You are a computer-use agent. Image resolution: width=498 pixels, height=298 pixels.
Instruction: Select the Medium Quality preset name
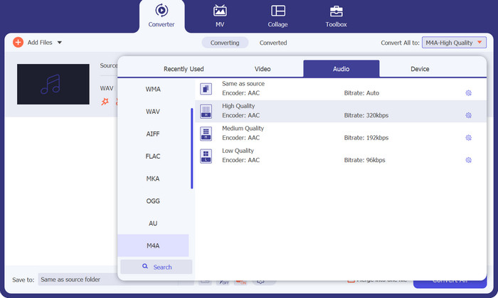click(243, 128)
